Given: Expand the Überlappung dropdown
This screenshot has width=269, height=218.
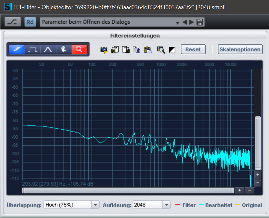Looking at the screenshot, I should 95,205.
